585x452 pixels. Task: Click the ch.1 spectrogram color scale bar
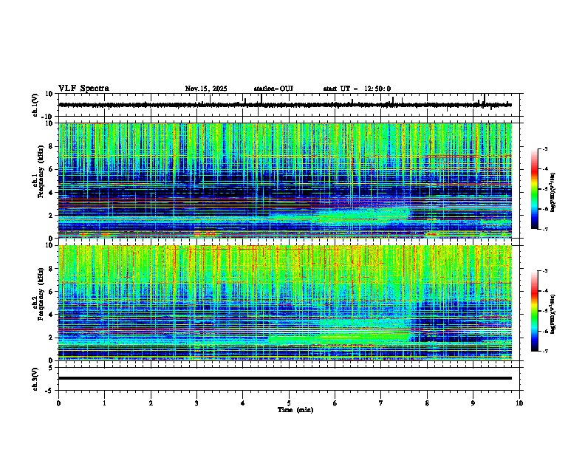coord(535,189)
